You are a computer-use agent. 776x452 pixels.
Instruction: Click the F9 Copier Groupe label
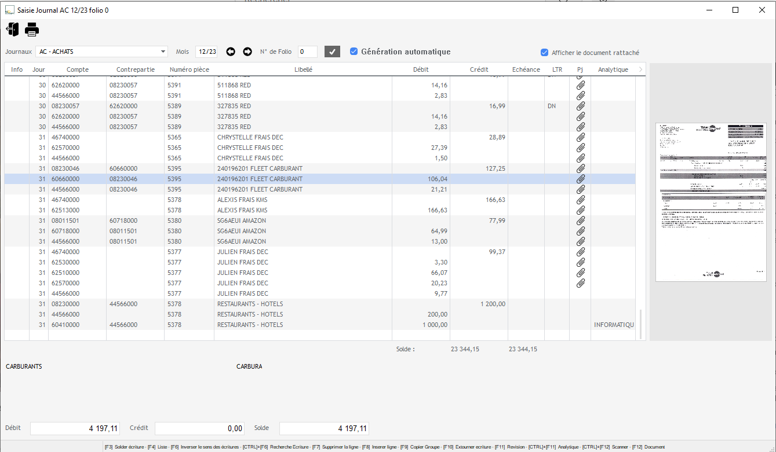click(421, 447)
